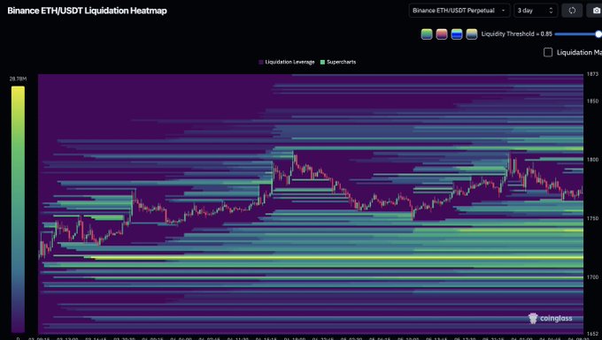This screenshot has height=340, width=602.
Task: Click the refresh chart icon button
Action: click(572, 11)
